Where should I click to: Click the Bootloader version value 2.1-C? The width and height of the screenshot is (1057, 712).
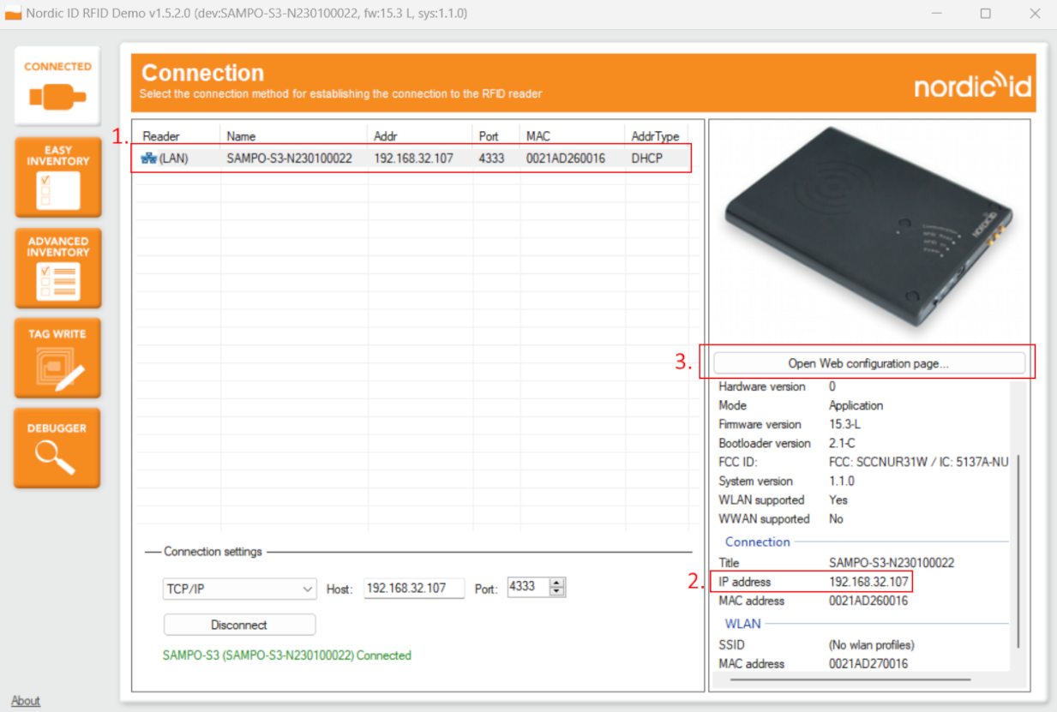point(842,443)
